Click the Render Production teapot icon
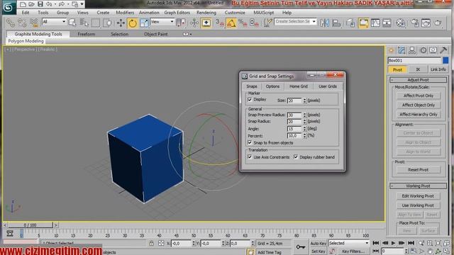454x255 pixels. coord(438,23)
